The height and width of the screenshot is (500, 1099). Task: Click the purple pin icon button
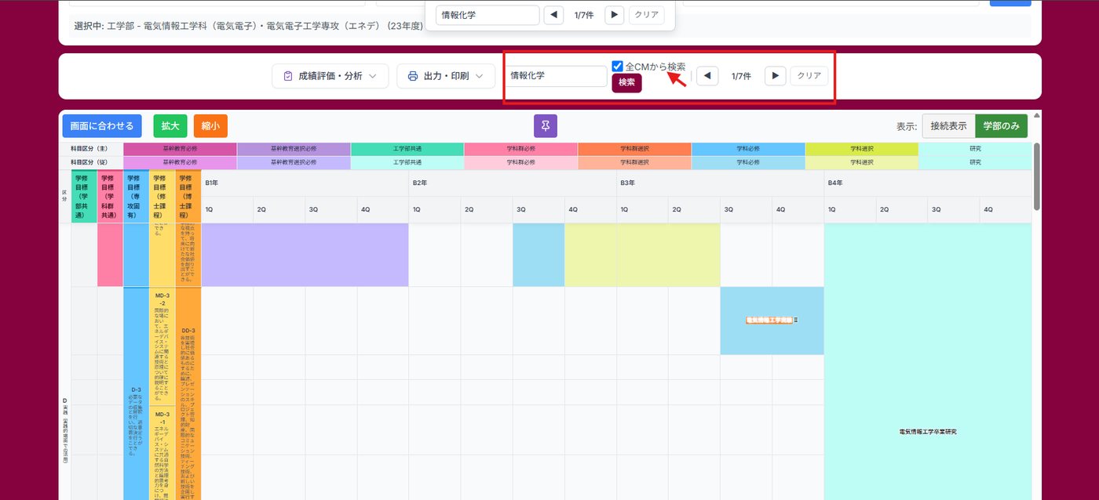click(x=546, y=125)
